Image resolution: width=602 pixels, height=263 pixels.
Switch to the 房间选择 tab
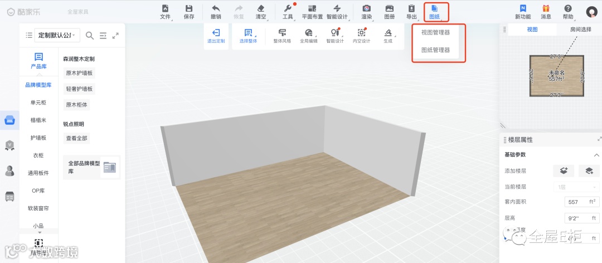[580, 29]
